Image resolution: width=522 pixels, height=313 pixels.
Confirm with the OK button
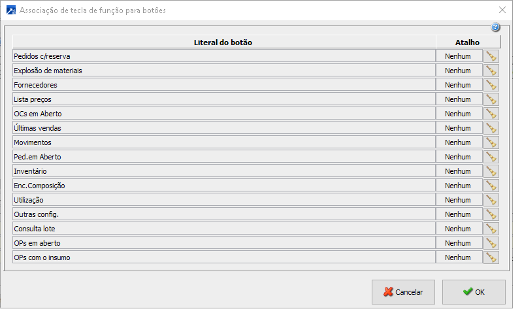click(x=474, y=292)
